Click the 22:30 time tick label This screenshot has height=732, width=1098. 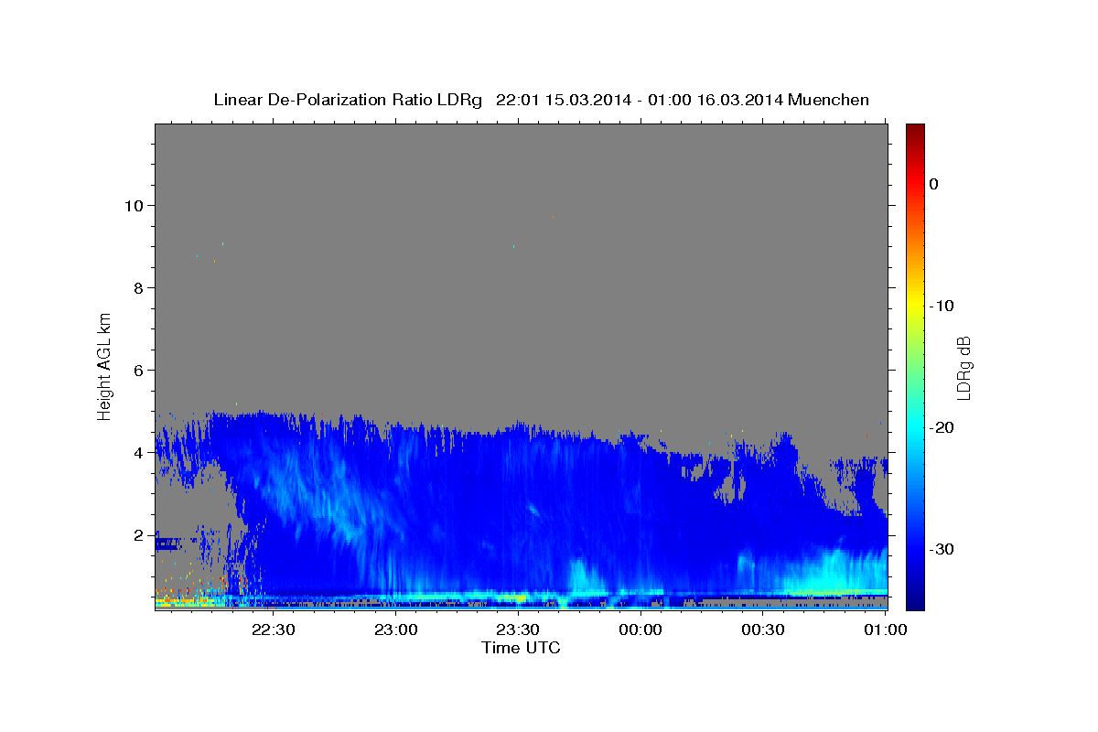pyautogui.click(x=273, y=630)
